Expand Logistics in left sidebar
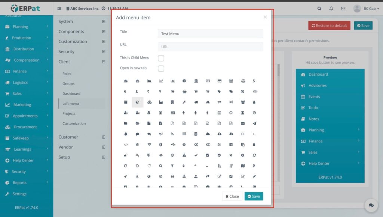The height and width of the screenshot is (217, 383). point(27,82)
